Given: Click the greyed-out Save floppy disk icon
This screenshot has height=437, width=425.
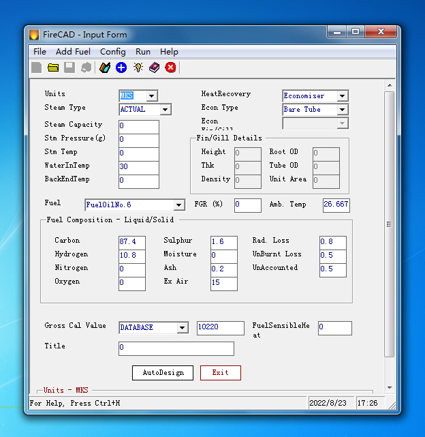Looking at the screenshot, I should [x=69, y=67].
